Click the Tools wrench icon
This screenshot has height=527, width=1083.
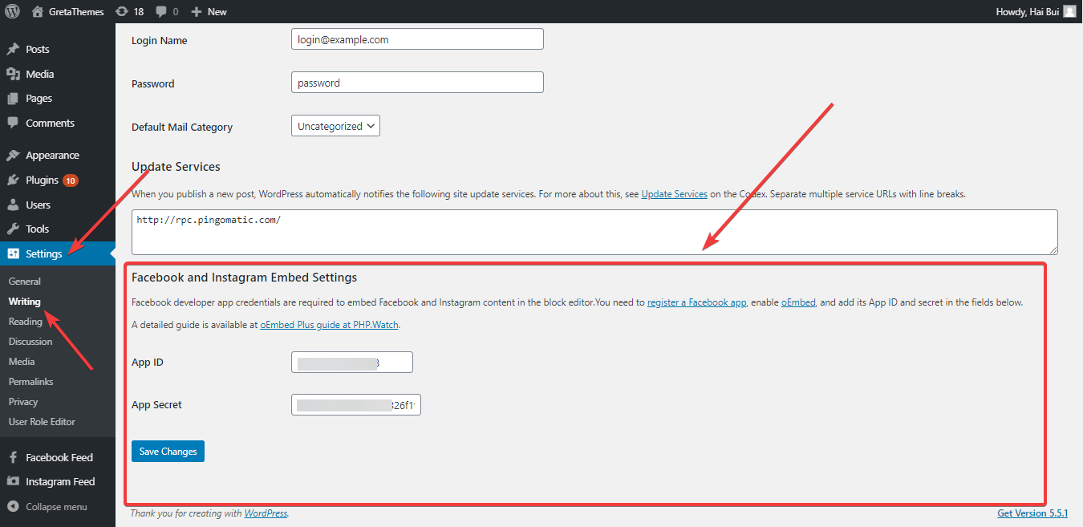point(13,229)
